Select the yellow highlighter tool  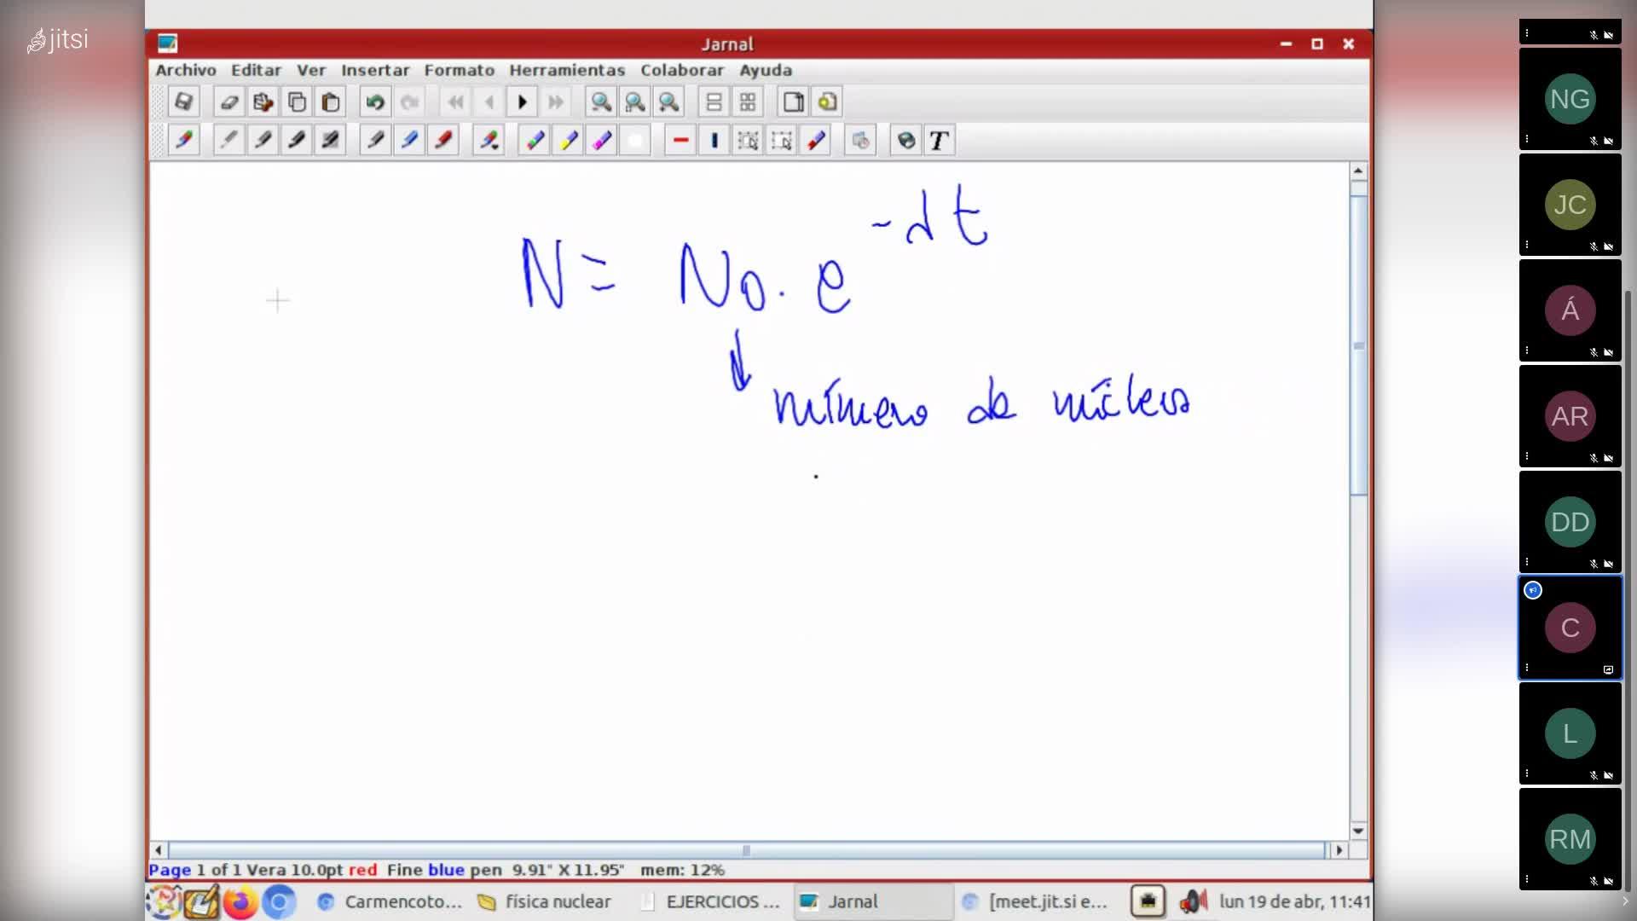pyautogui.click(x=569, y=141)
